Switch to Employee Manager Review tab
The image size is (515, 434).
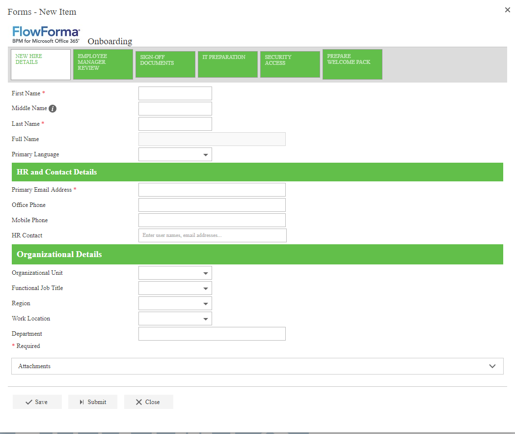(103, 64)
